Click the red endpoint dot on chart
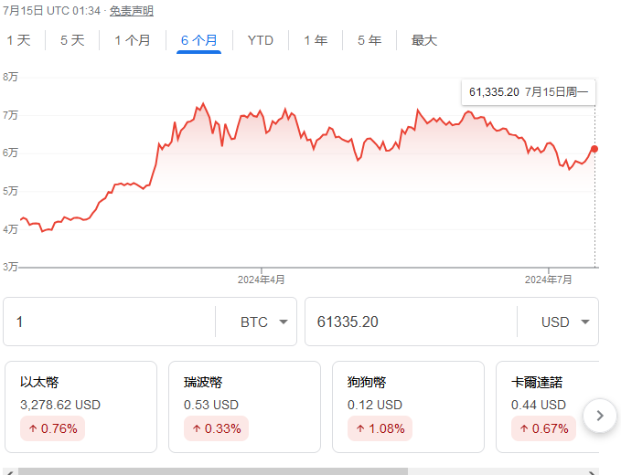This screenshot has width=621, height=475. pos(594,149)
